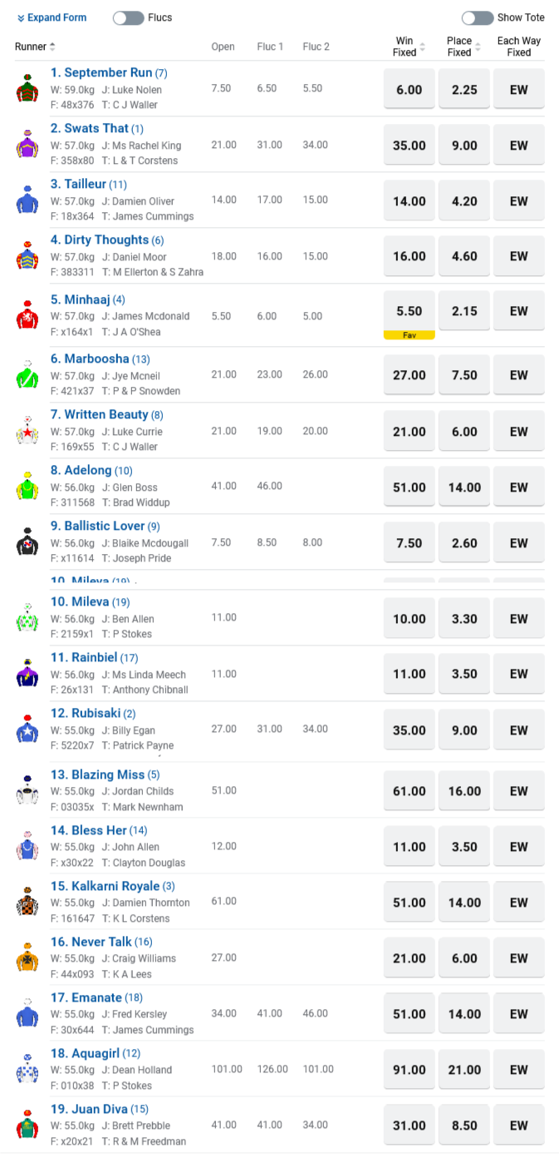This screenshot has width=559, height=1163.
Task: Sort by Win Fixed odds
Action: tap(409, 47)
